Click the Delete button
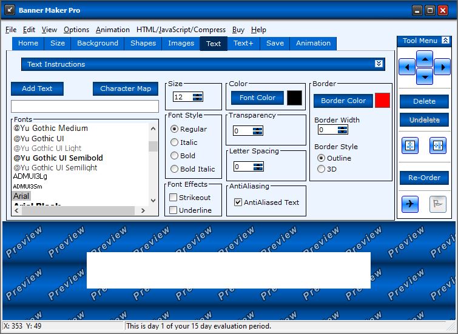 pyautogui.click(x=424, y=101)
